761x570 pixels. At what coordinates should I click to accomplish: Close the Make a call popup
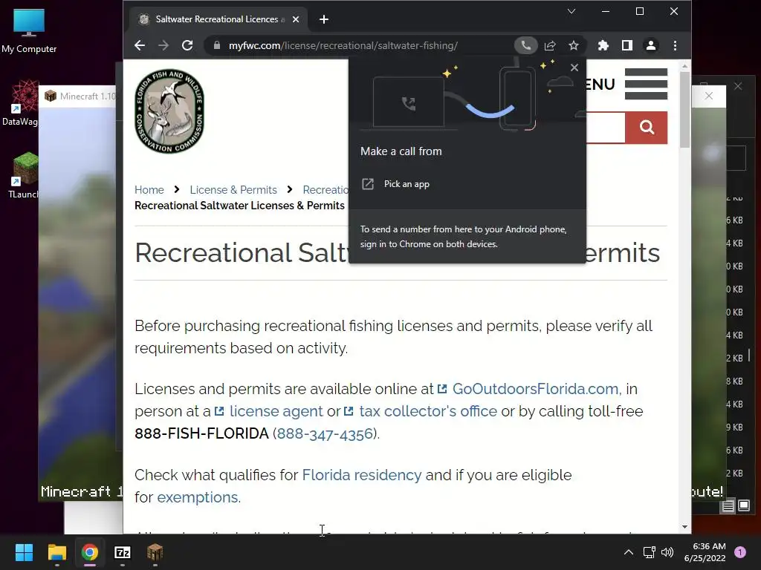point(574,68)
